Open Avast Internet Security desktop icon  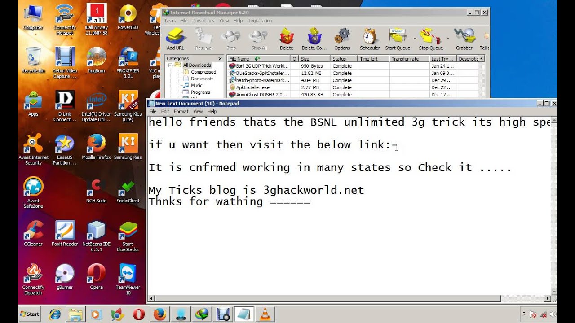coord(33,149)
